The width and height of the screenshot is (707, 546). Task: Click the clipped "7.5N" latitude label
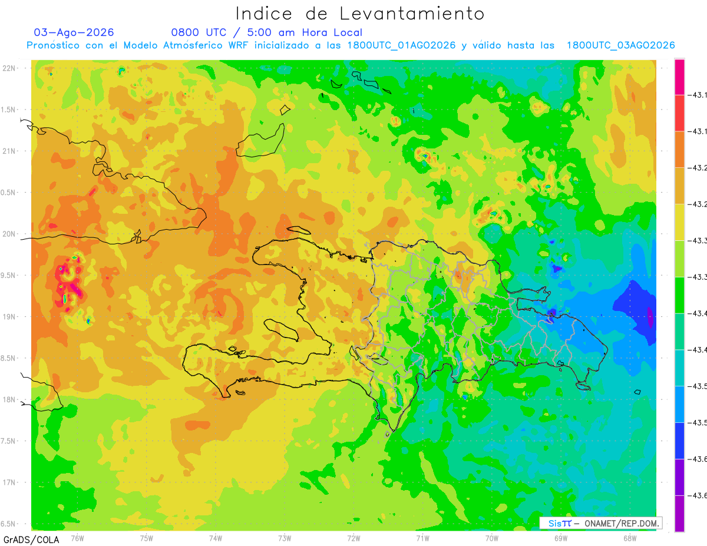(x=8, y=441)
